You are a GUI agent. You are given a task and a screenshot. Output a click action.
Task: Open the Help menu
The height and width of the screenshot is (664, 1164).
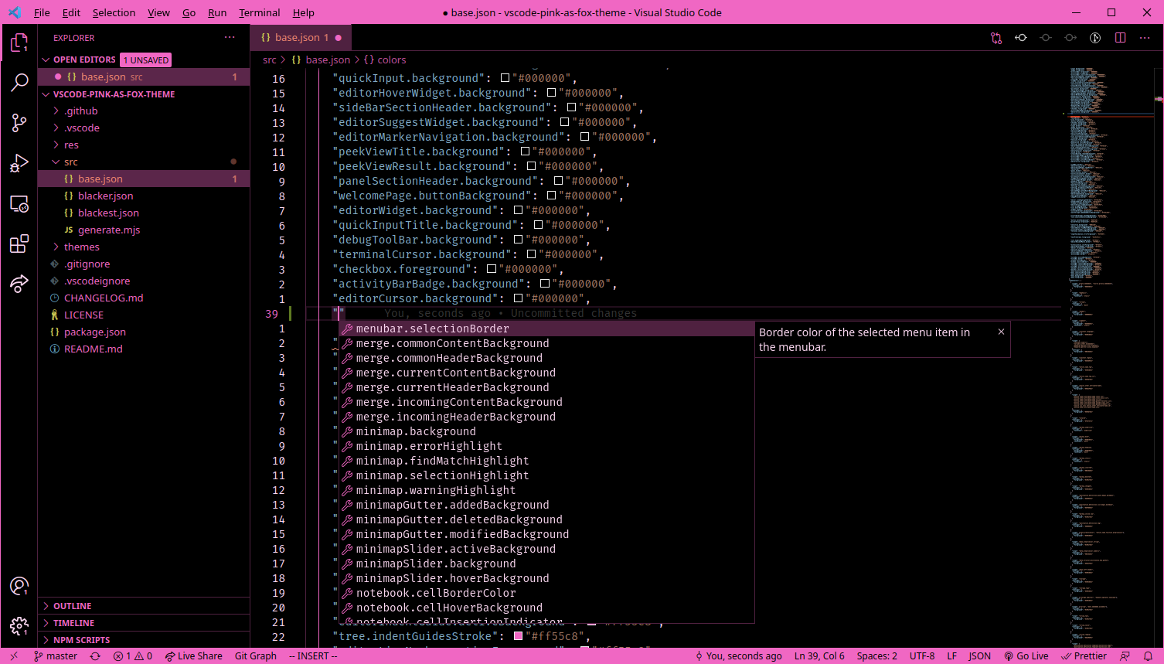click(304, 12)
